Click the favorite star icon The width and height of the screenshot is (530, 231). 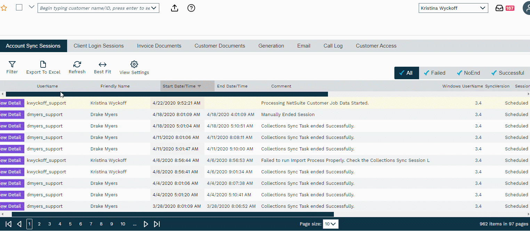point(4,8)
